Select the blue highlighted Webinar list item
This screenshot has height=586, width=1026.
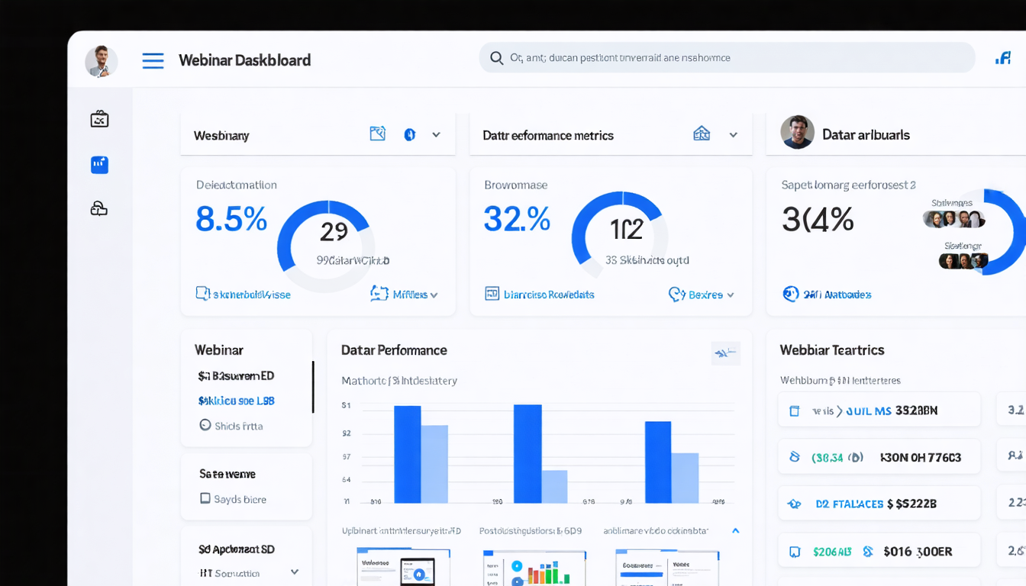(236, 401)
